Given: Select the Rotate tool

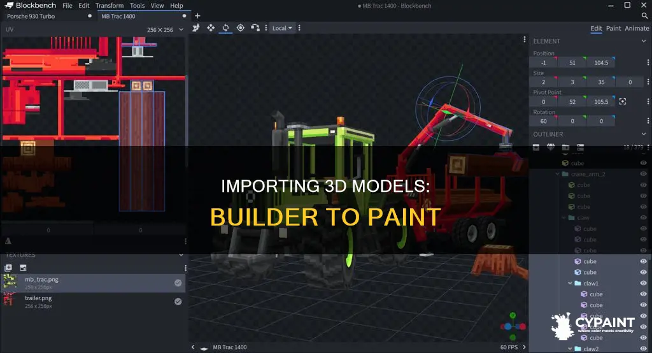Looking at the screenshot, I should (x=225, y=28).
